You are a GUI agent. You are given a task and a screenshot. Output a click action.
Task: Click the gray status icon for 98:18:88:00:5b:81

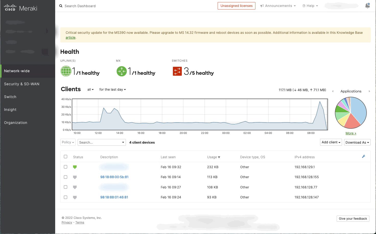pos(75,177)
